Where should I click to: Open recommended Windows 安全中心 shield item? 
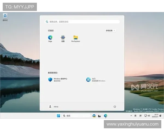(58, 80)
